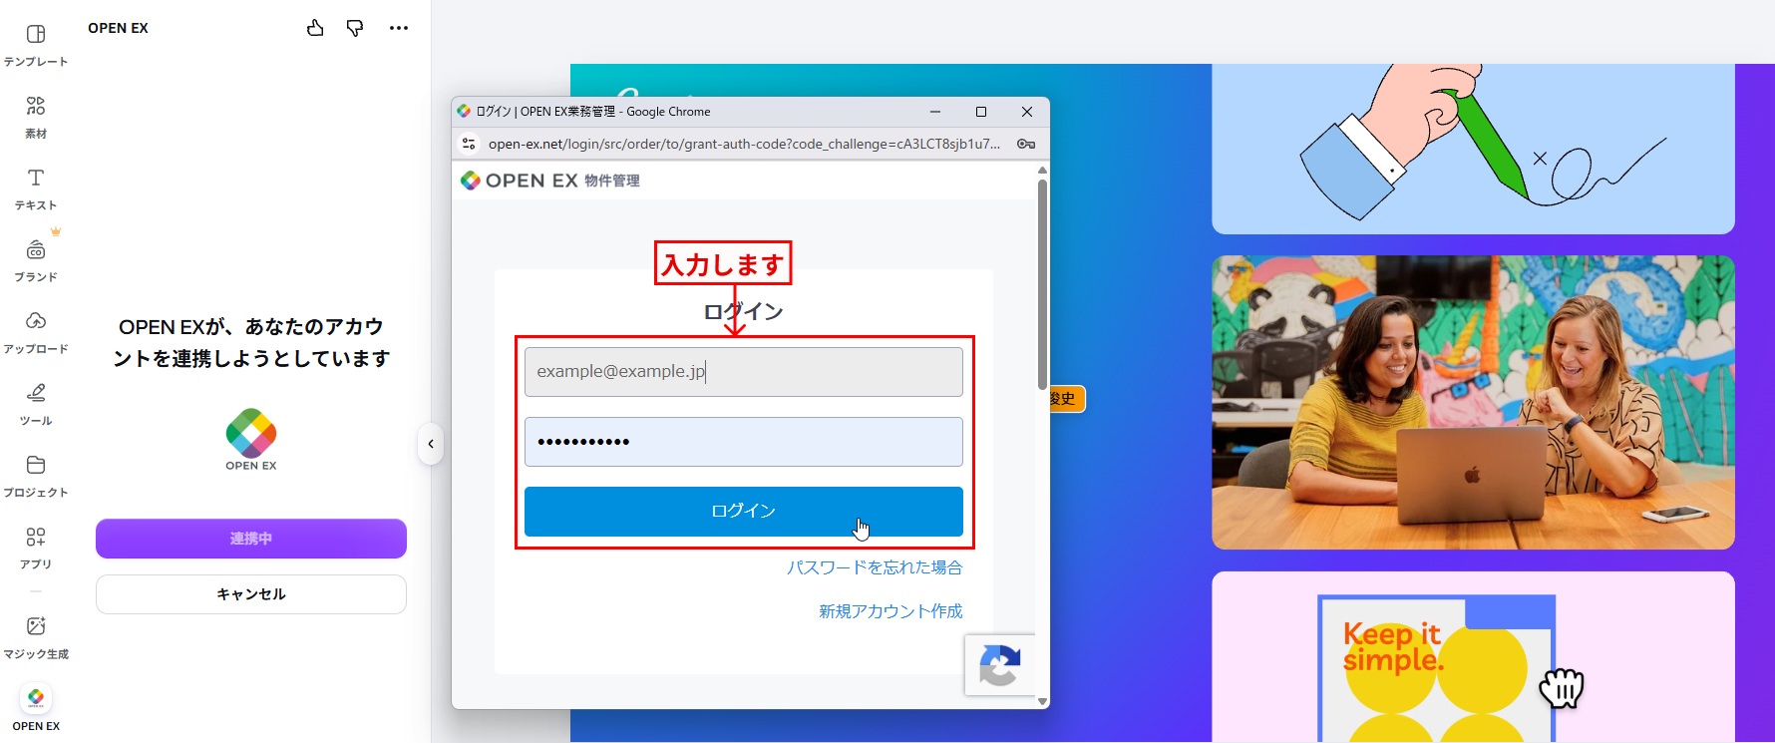Screen dimensions: 1775x743
Task: Open the 素材 elements panel
Action: 36,117
